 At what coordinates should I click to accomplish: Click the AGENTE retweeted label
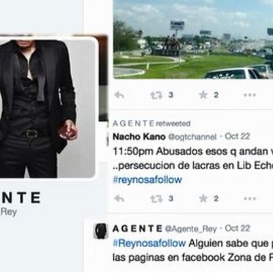pyautogui.click(x=152, y=124)
